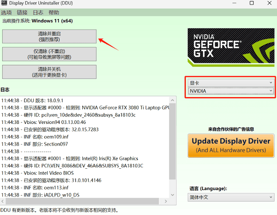The width and height of the screenshot is (277, 215).
Task: Click the 语言 (Language) label
Action: [208, 189]
